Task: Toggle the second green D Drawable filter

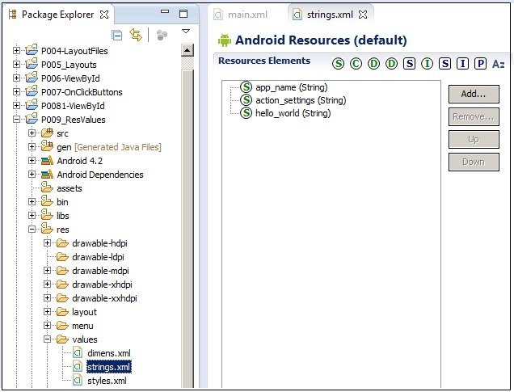Action: tap(391, 64)
